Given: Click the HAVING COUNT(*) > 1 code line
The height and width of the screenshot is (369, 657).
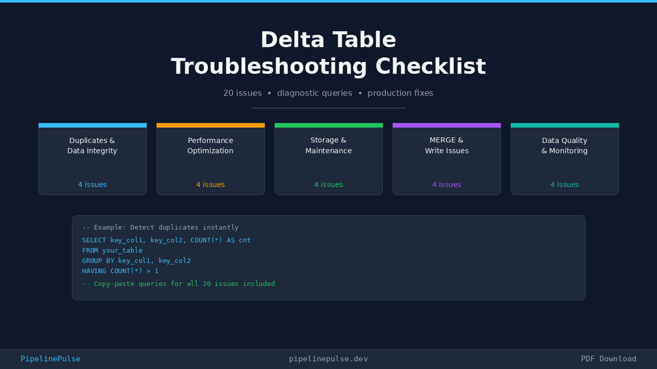Looking at the screenshot, I should (120, 271).
